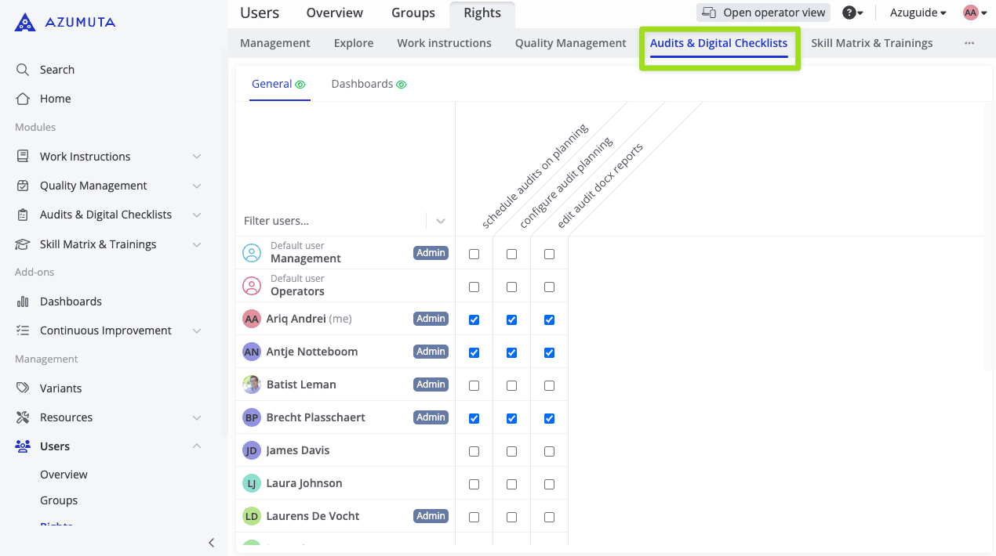
Task: Switch to the Groups tab
Action: 413,13
